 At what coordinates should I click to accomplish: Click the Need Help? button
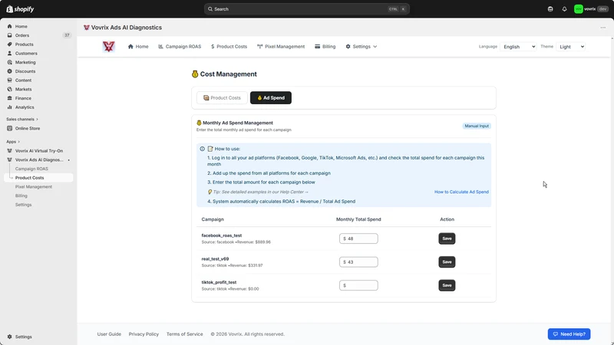coord(569,334)
